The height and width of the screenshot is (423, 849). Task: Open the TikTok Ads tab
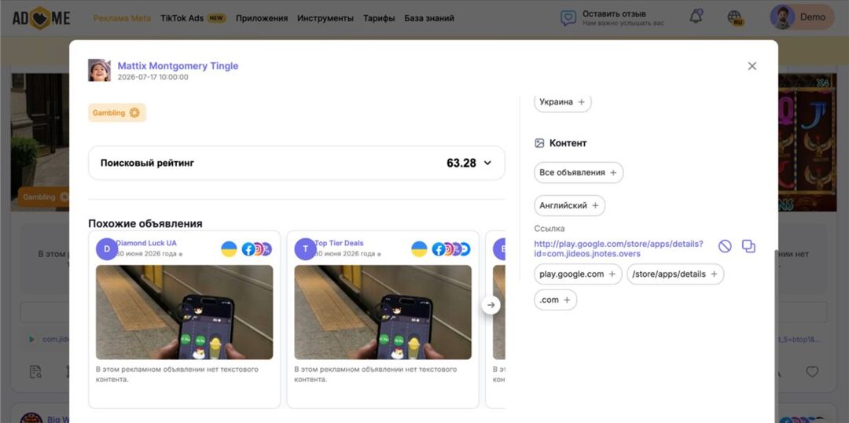(193, 18)
